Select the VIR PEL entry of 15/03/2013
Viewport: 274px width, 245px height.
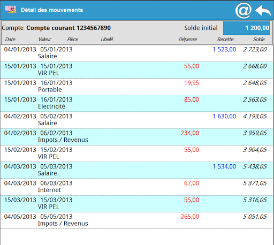click(x=137, y=204)
